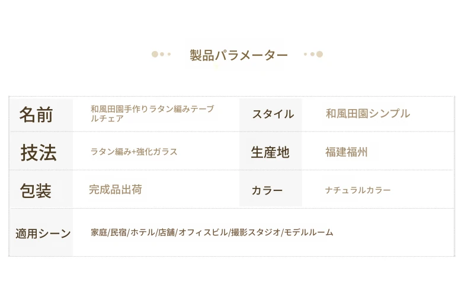Select the 包装 label cell
468x281 pixels.
41,189
